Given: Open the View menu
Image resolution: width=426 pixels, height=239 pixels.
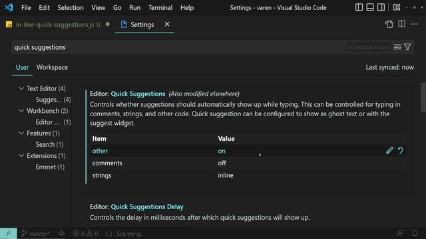Looking at the screenshot, I should pos(98,7).
